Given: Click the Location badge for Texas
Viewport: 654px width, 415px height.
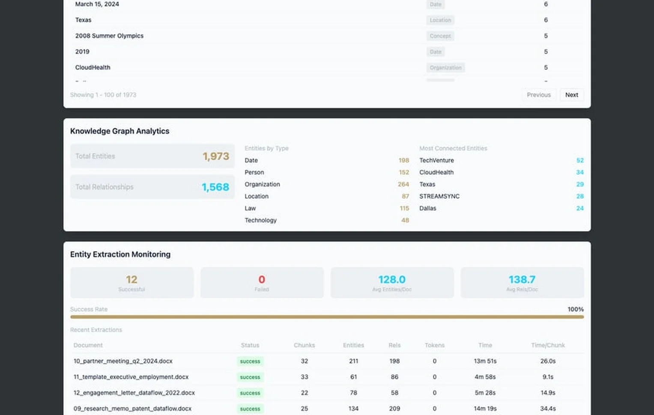Looking at the screenshot, I should click(440, 20).
